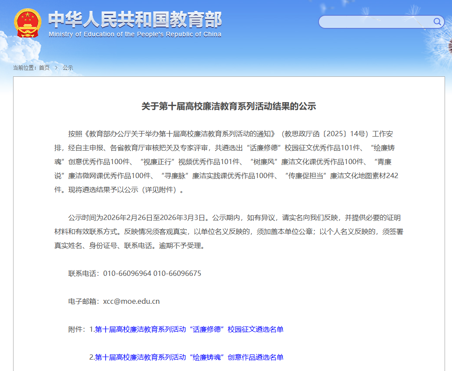Click the 附件 label before the attachment list
The height and width of the screenshot is (371, 452).
point(77,329)
